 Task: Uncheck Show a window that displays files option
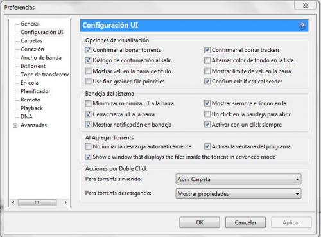88,157
